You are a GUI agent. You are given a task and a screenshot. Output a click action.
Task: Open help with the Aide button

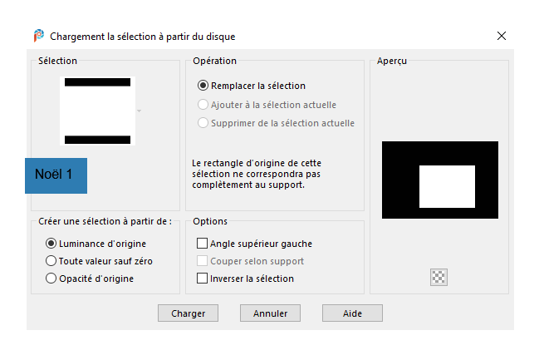point(352,313)
